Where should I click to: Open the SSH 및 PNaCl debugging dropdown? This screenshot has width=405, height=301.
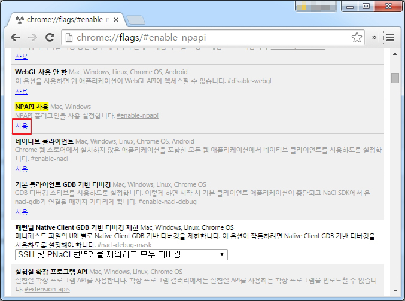tap(121, 254)
